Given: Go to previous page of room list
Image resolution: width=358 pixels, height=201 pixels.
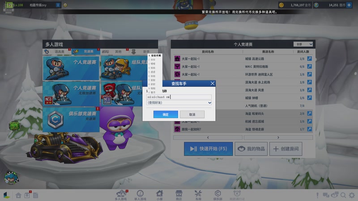Looking at the screenshot, I should [x=208, y=138].
